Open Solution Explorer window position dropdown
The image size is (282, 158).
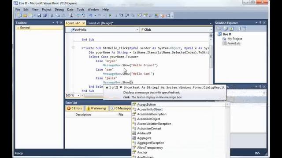[256, 23]
